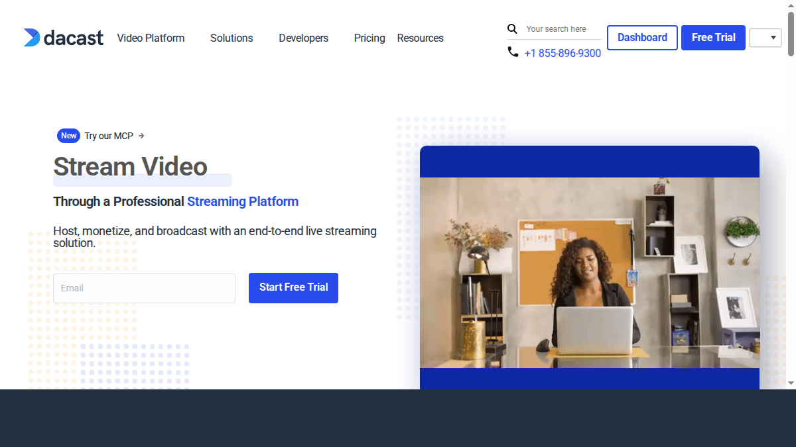Click inside the Email input field
The width and height of the screenshot is (796, 447).
coord(144,288)
